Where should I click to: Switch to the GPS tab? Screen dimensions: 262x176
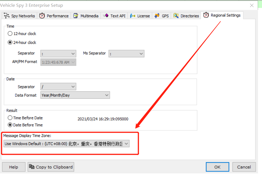tap(162, 16)
